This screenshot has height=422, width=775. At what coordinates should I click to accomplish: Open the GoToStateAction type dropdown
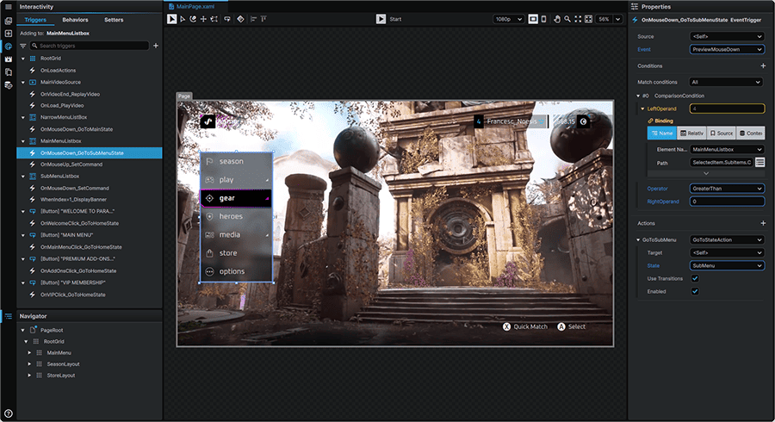[727, 239]
